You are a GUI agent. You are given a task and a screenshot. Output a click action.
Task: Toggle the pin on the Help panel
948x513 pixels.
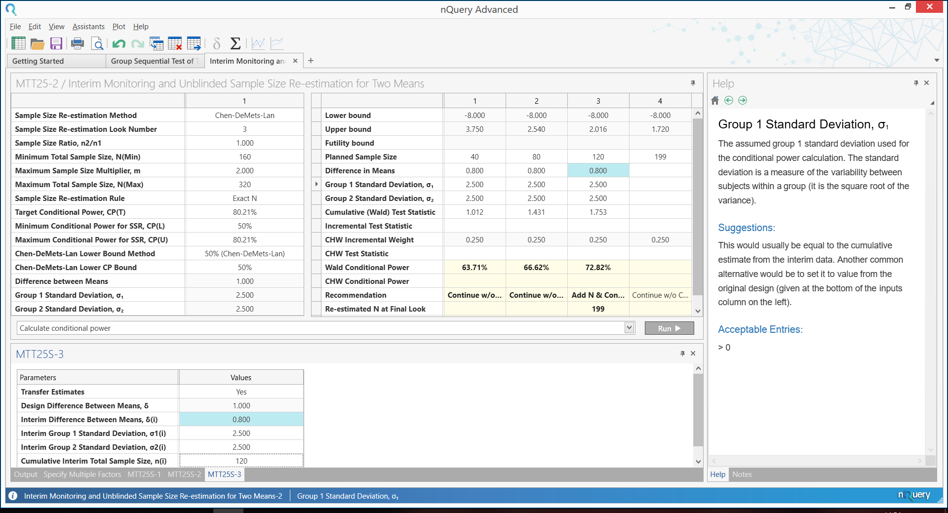click(916, 83)
